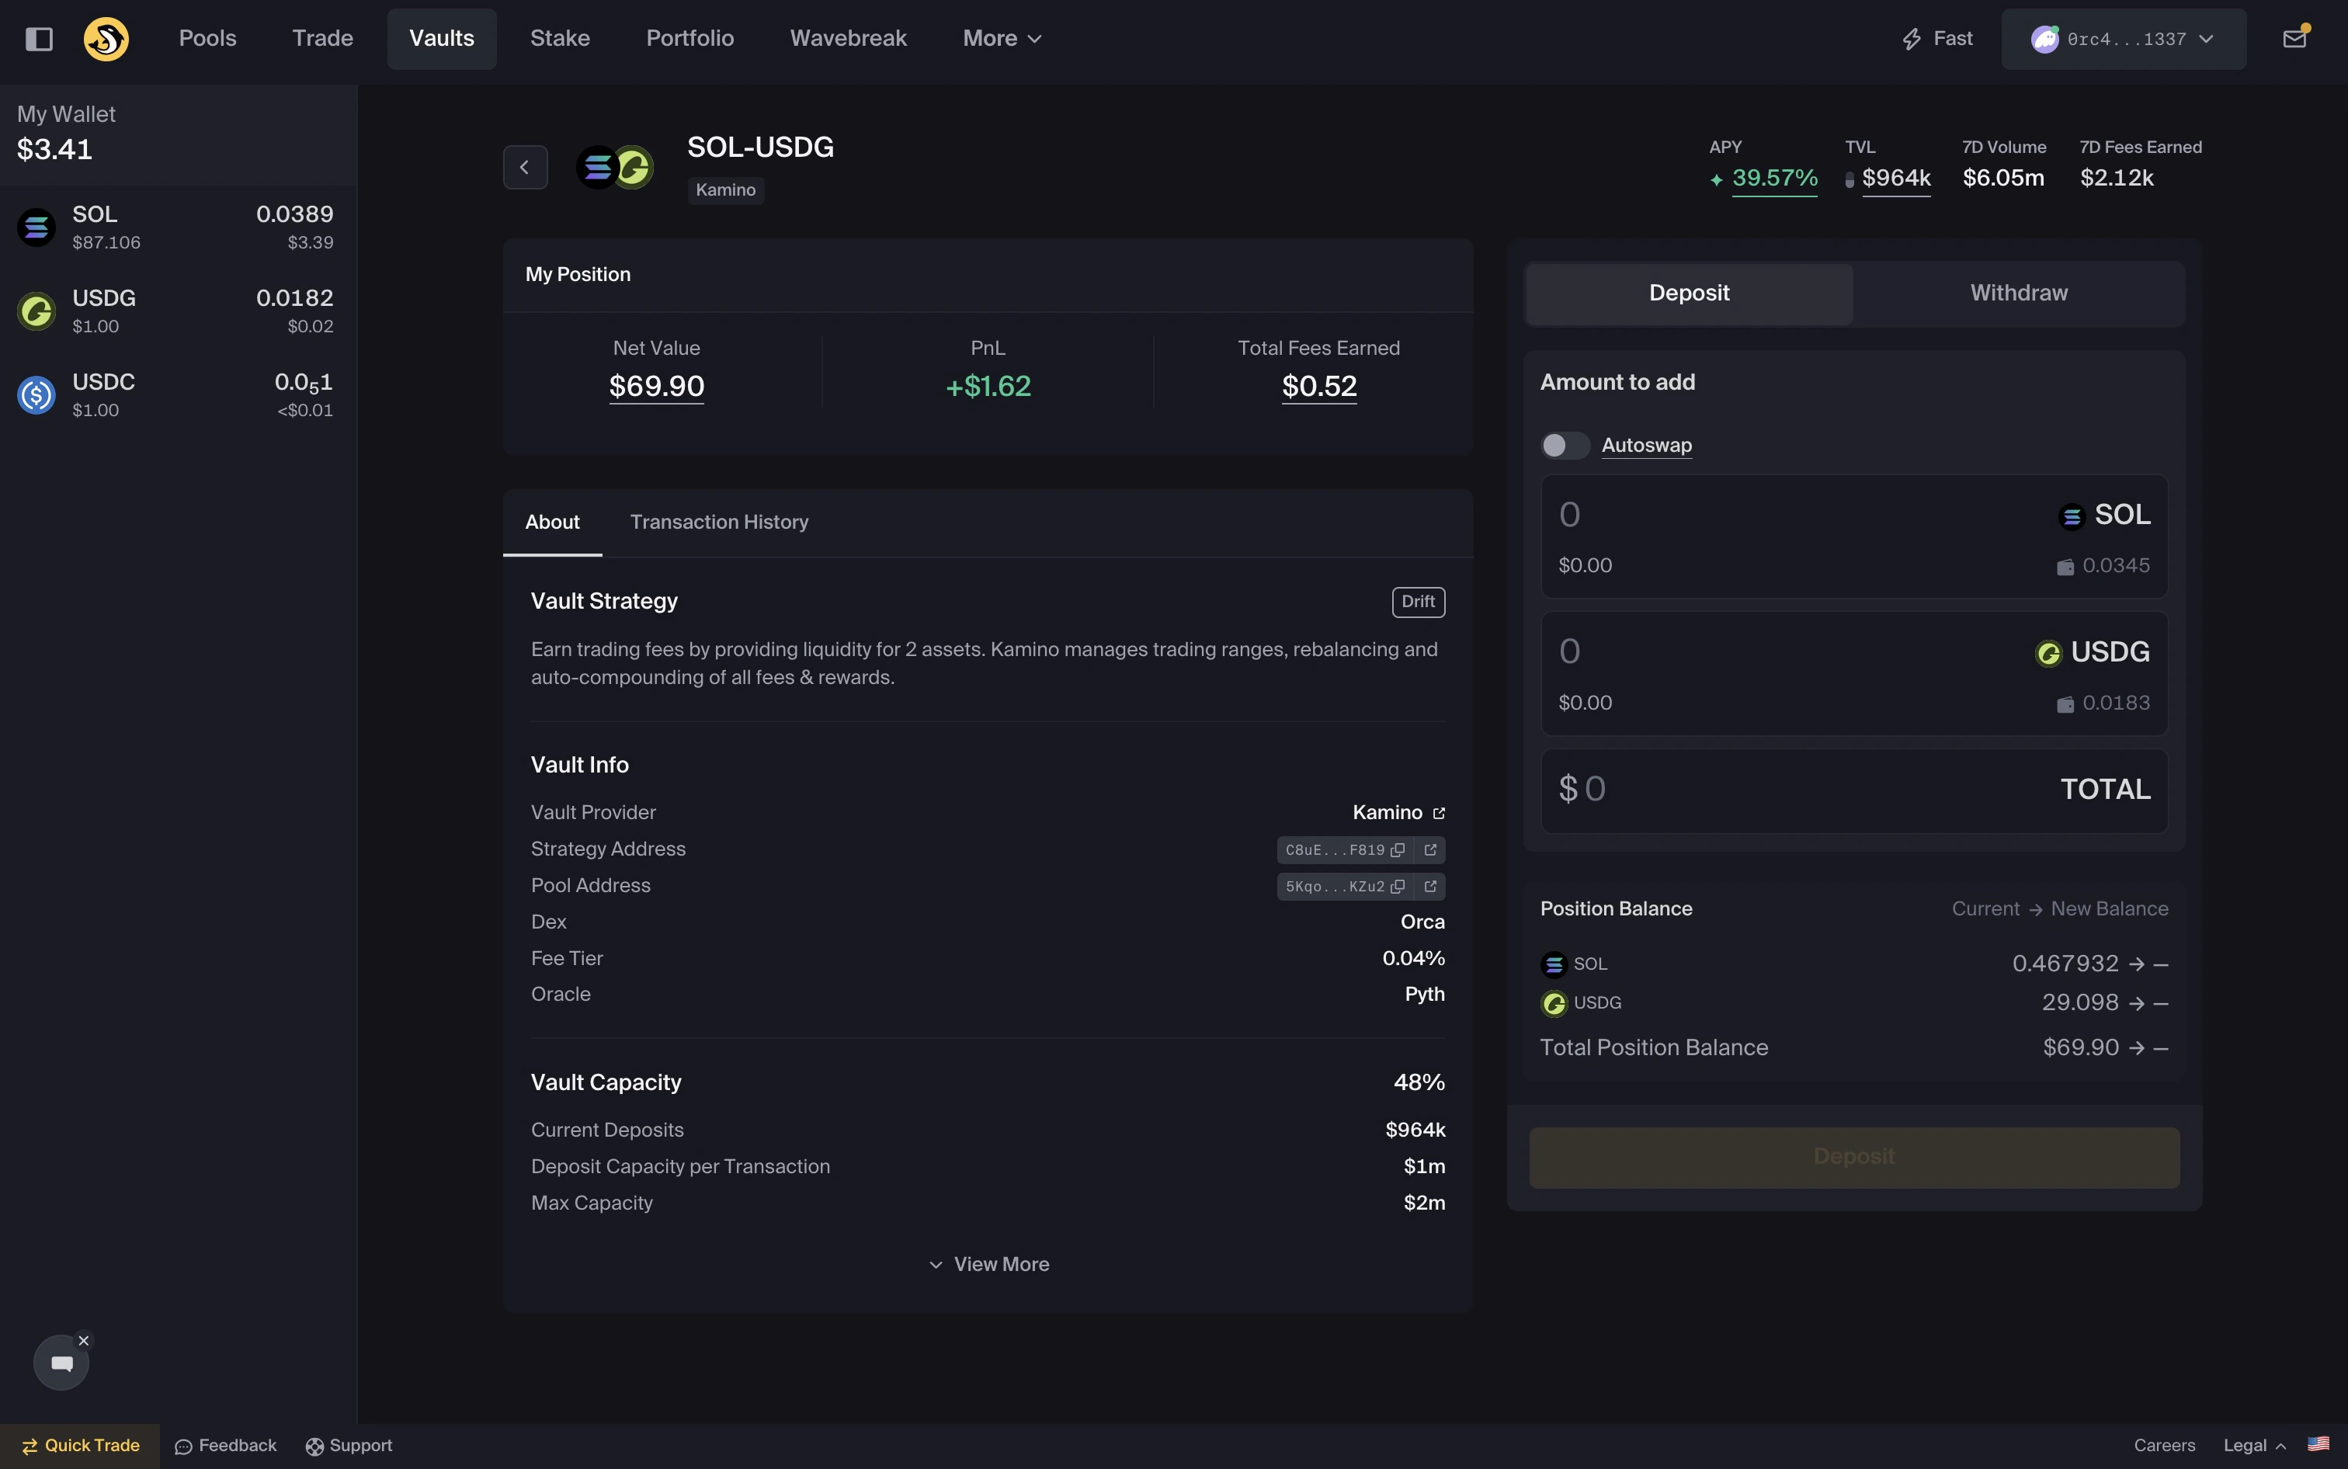
Task: Click the Fast priority fee setting
Action: pos(1937,39)
